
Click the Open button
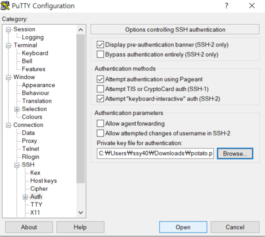tap(183, 227)
